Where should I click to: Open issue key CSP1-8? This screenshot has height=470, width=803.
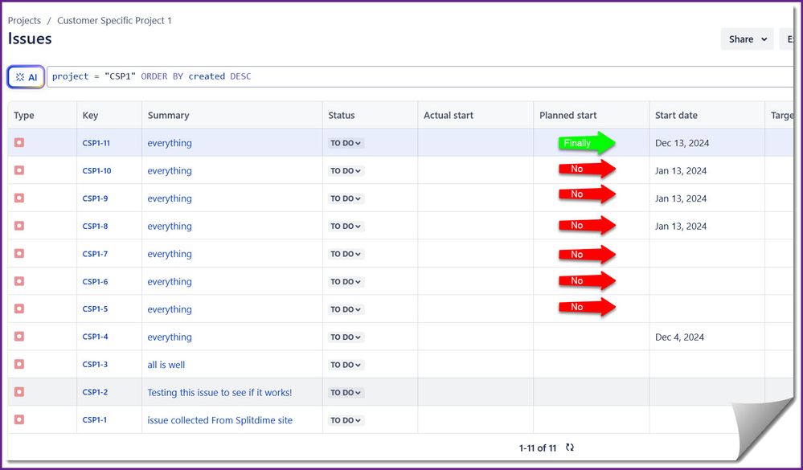coord(96,227)
